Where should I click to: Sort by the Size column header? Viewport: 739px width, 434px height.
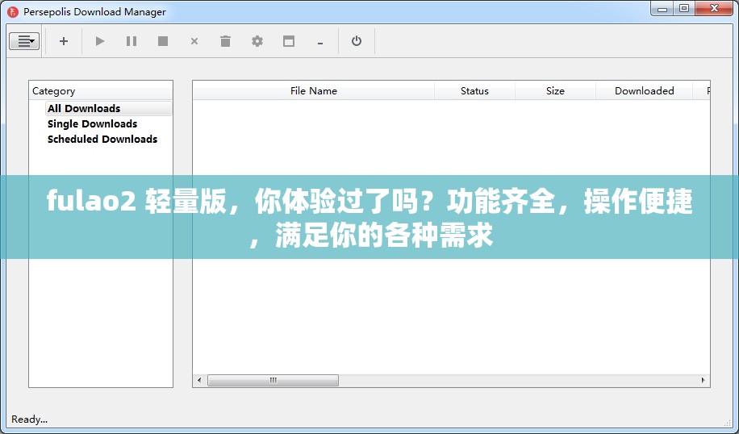[x=555, y=91]
